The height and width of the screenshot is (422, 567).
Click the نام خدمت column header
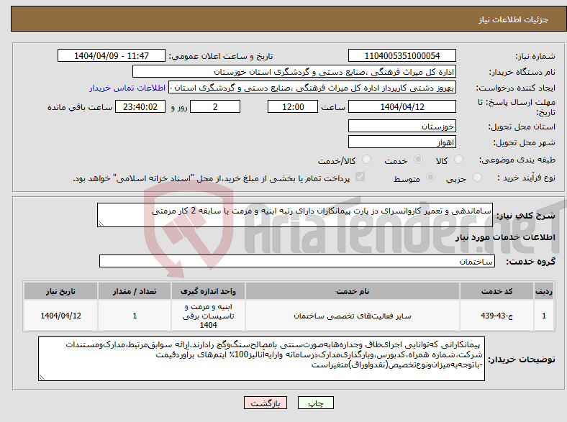tap(353, 291)
